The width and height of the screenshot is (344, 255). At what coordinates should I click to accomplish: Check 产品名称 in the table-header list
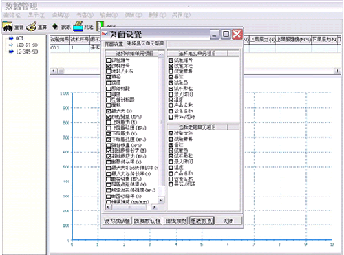pyautogui.click(x=171, y=105)
